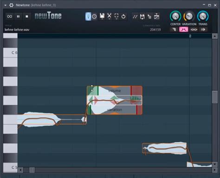220x178 pixels.
Task: Switch to time/warp clock mode
Action: click(x=94, y=16)
